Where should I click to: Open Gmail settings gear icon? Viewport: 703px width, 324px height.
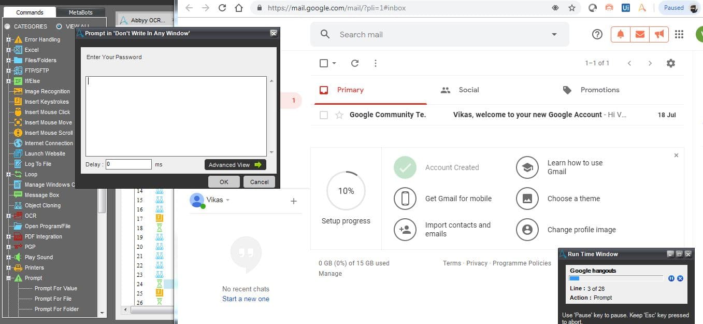(x=671, y=63)
